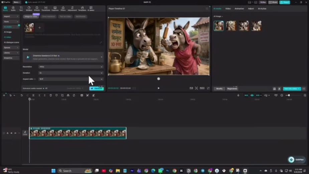This screenshot has height=174, width=309.
Task: Click the split clip icon
Action: click(x=33, y=95)
